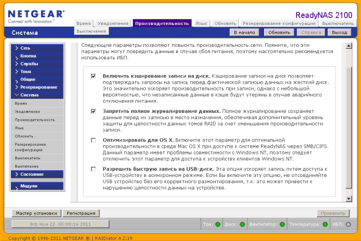Open the Резервирование конфигурации tab
361x241 pixels.
[279, 23]
